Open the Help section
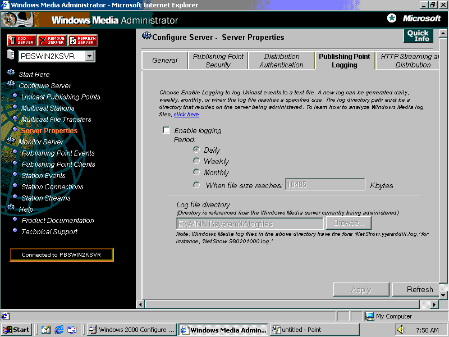 point(26,209)
